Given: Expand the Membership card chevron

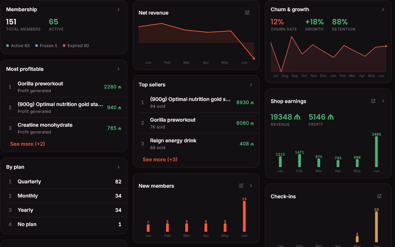Looking at the screenshot, I should click(119, 9).
